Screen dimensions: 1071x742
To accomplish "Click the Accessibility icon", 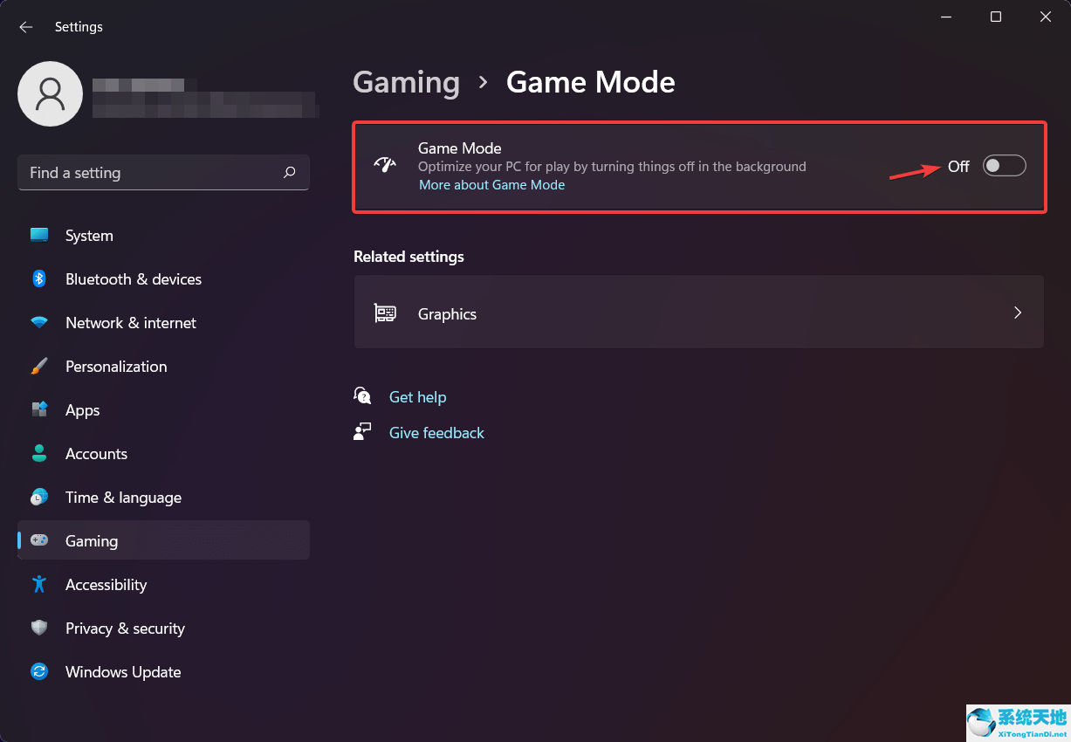I will pyautogui.click(x=39, y=584).
